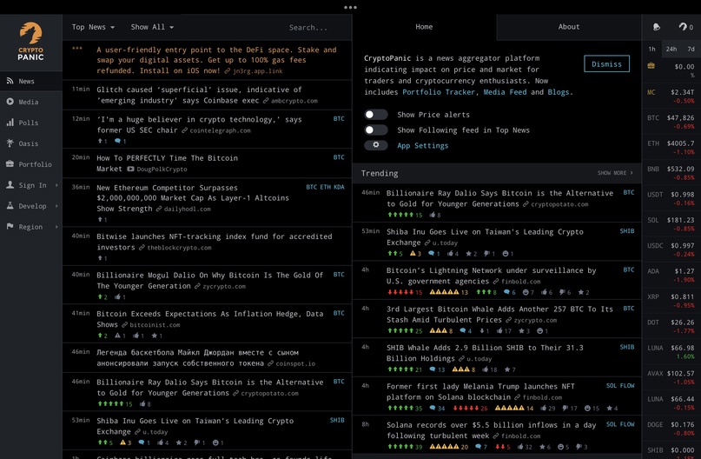Screen dimensions: 701x459
Task: Click the Region flag icon
Action: pyautogui.click(x=10, y=226)
